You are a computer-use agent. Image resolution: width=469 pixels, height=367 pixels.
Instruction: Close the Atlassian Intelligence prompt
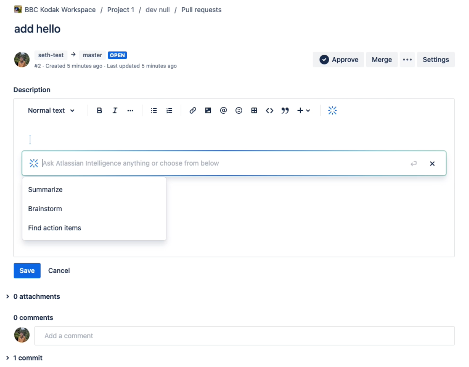coord(432,164)
